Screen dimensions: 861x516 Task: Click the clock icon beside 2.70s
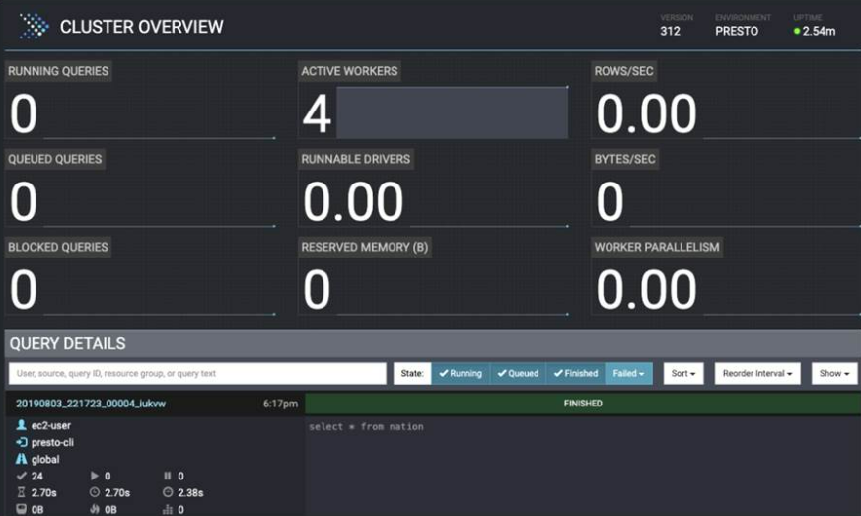(95, 492)
